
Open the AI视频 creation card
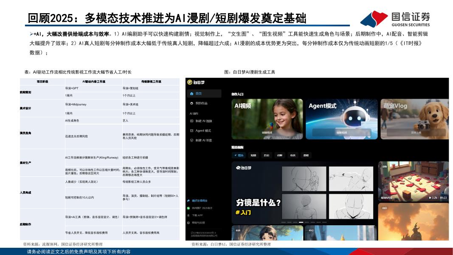click(x=267, y=119)
